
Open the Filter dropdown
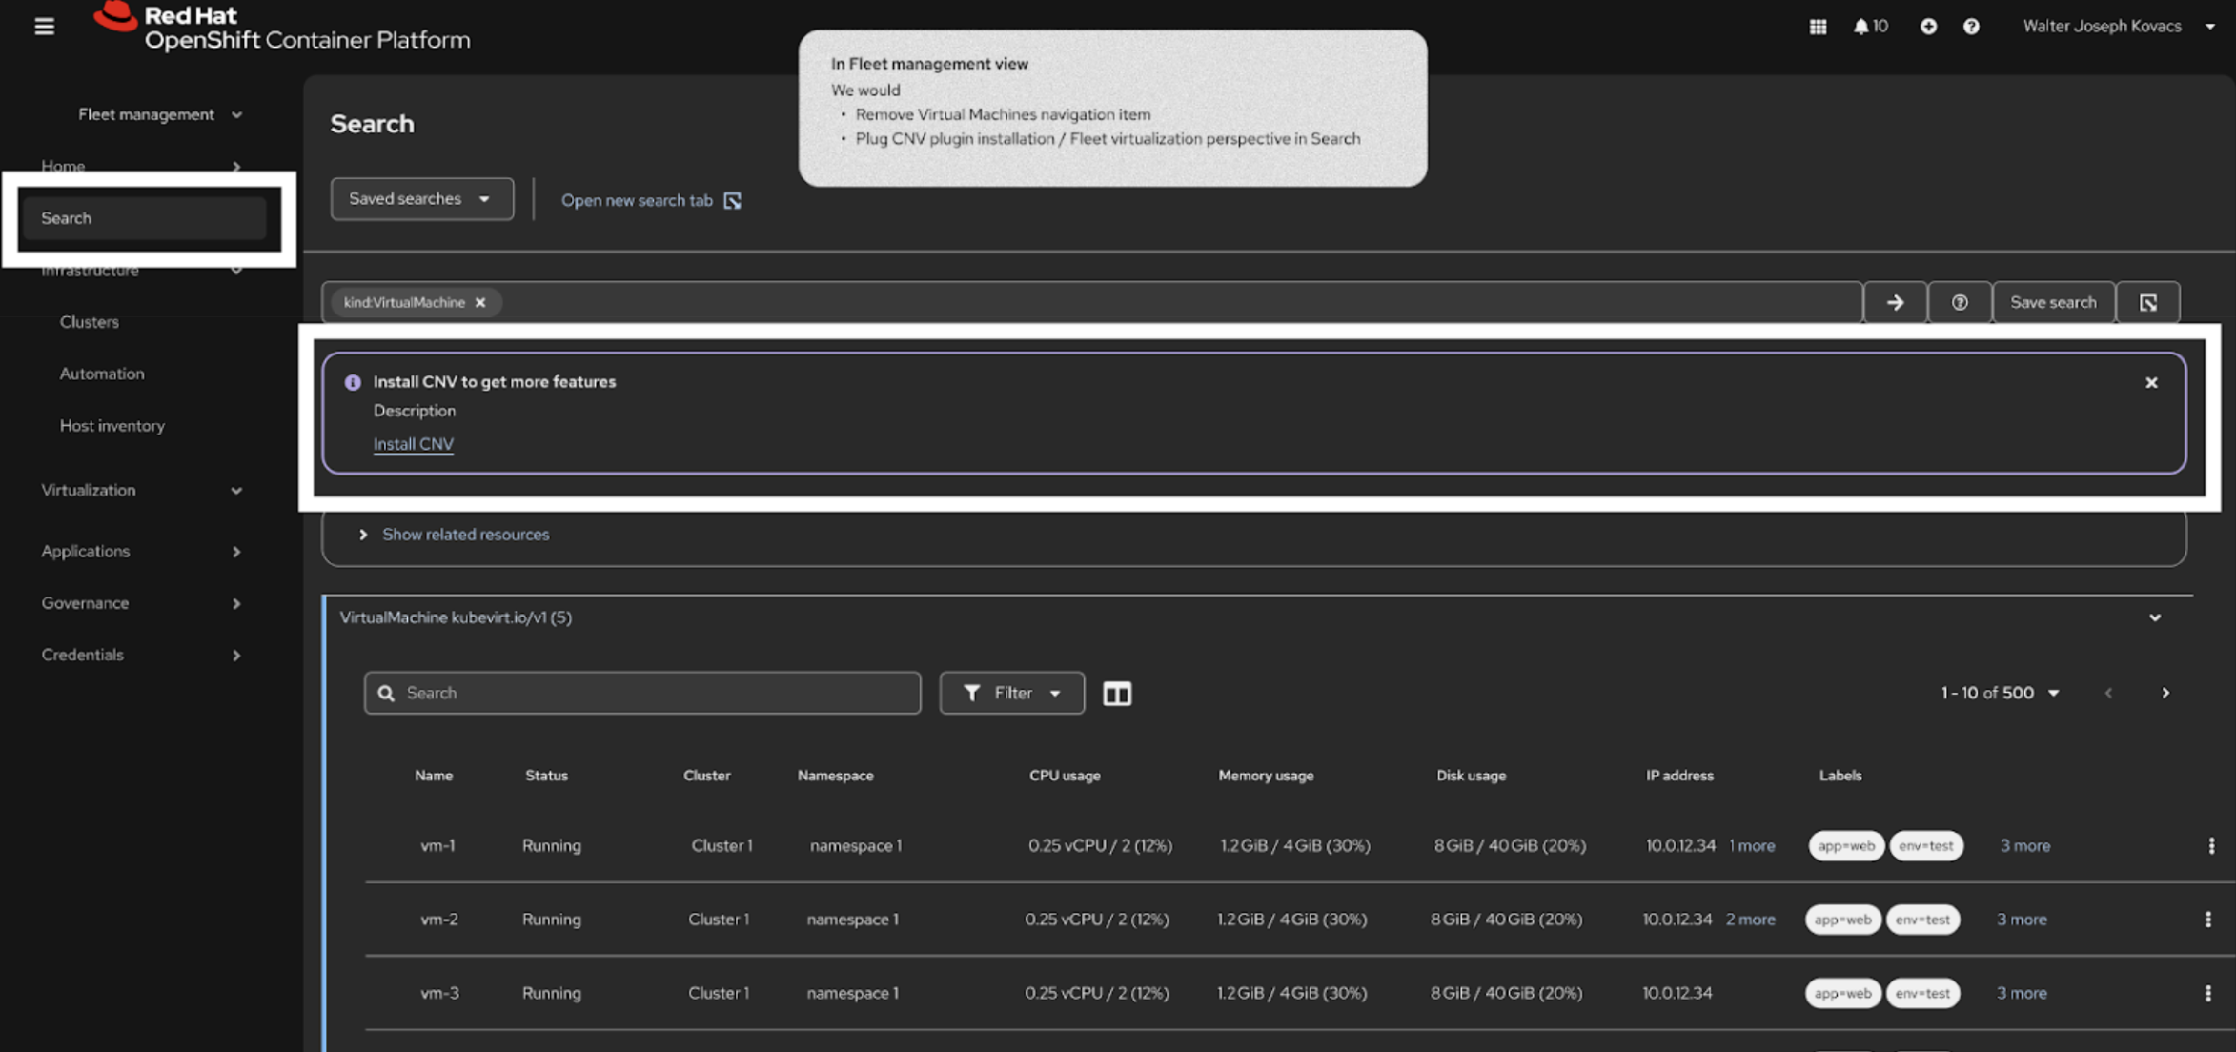(x=1011, y=693)
